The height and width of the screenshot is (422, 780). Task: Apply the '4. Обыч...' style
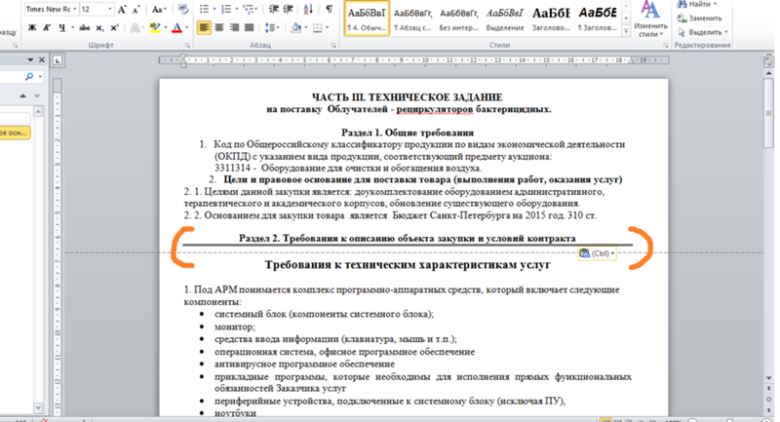coord(367,19)
